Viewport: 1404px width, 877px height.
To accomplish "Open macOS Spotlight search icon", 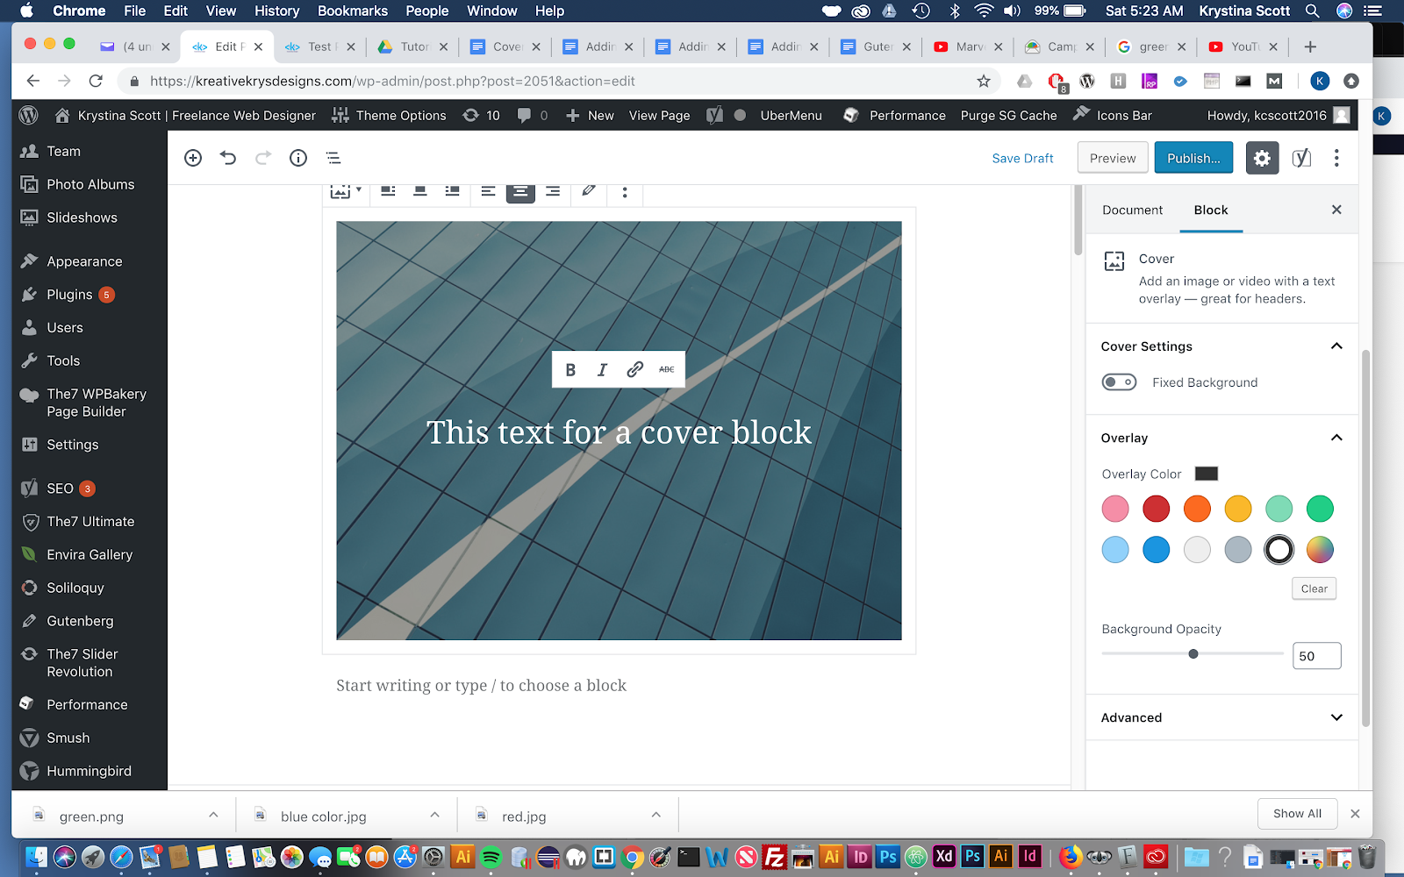I will (1313, 11).
